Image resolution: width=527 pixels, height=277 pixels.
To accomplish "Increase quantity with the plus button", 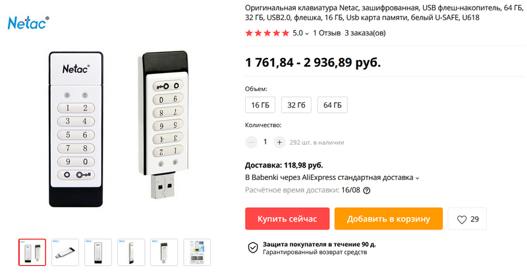I will click(279, 142).
